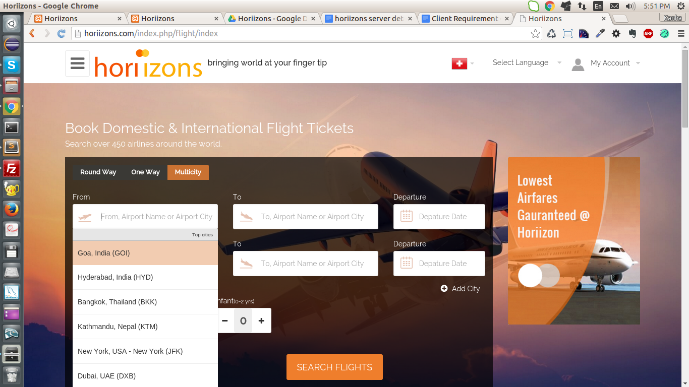Click the calendar icon in the first Departure field

406,217
